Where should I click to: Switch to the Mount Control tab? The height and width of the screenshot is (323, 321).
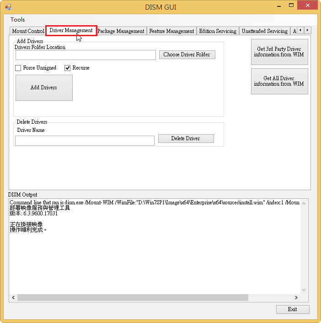(28, 31)
